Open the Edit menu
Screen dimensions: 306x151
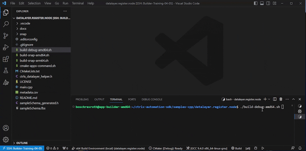point(21,3)
